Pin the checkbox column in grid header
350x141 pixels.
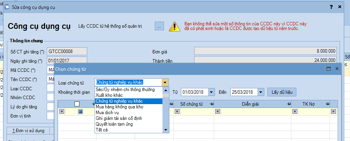[x=93, y=104]
